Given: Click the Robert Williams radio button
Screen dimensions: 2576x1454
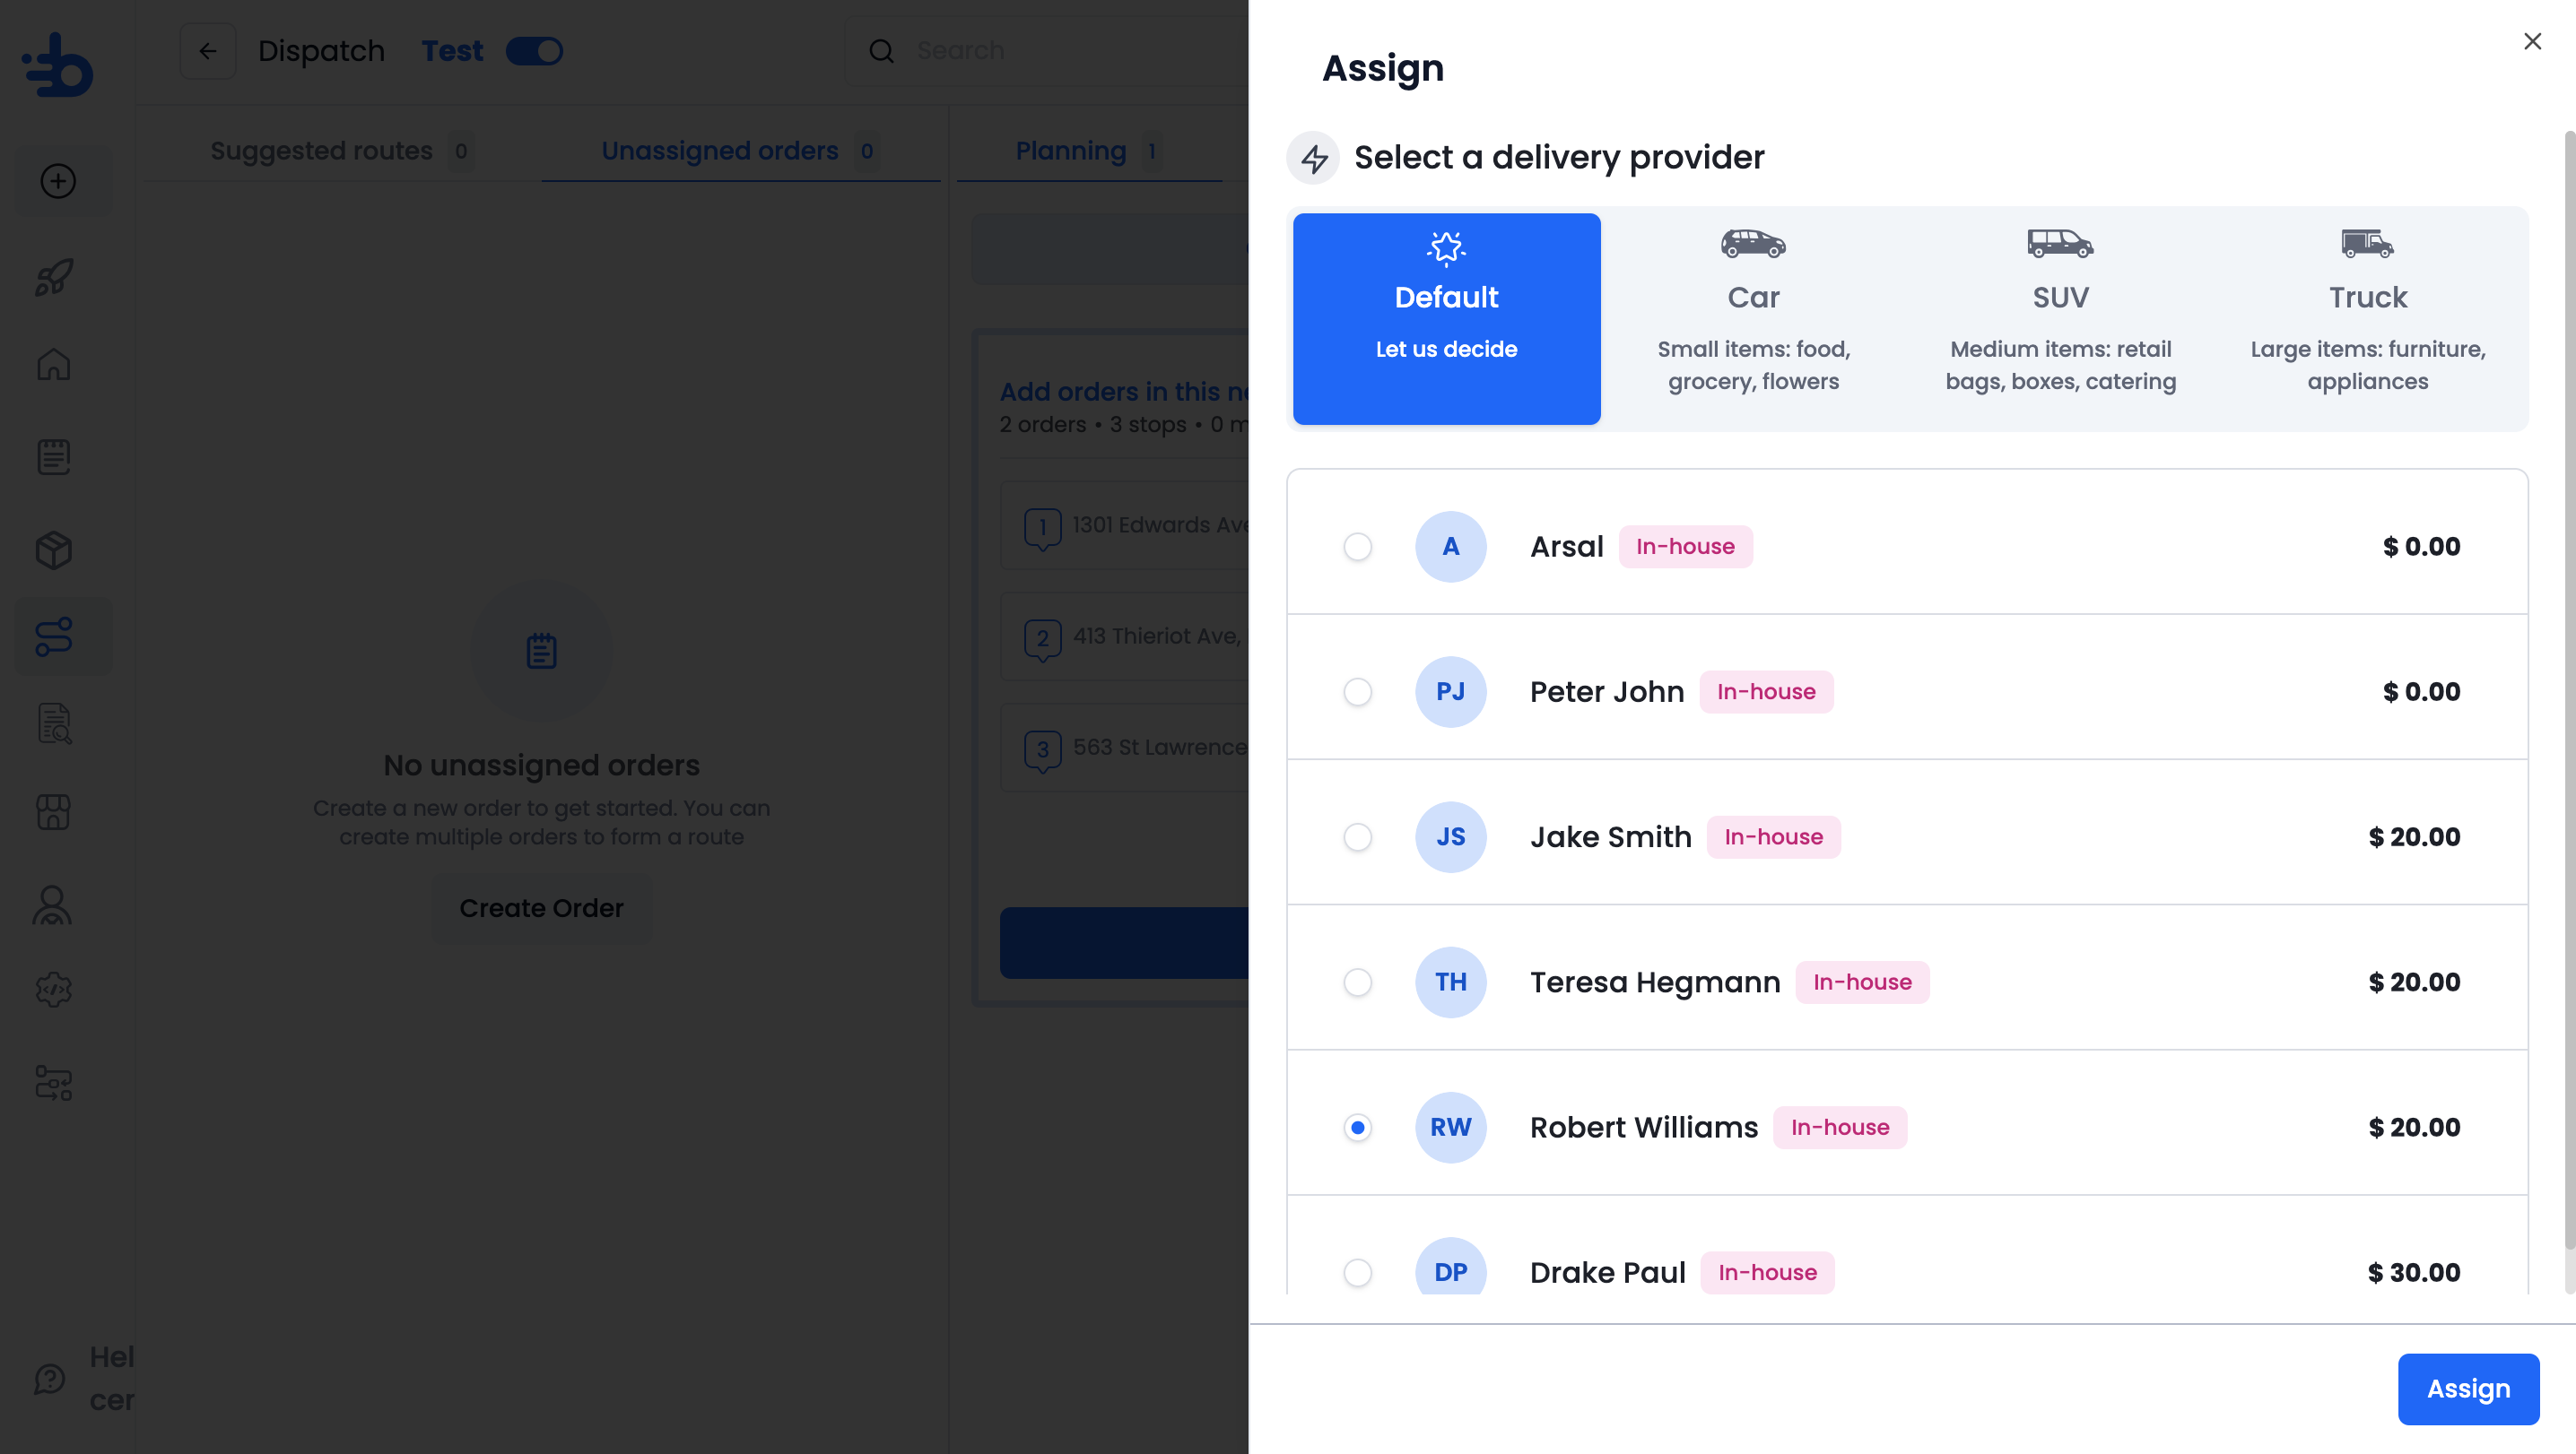Looking at the screenshot, I should [x=1357, y=1127].
